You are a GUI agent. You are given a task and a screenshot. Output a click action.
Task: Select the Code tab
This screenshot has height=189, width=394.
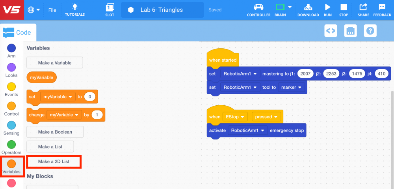coord(18,33)
